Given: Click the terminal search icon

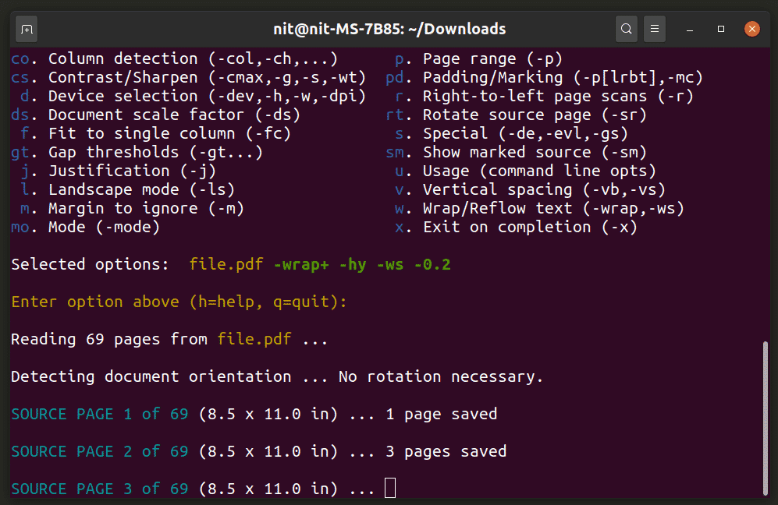Looking at the screenshot, I should (626, 30).
